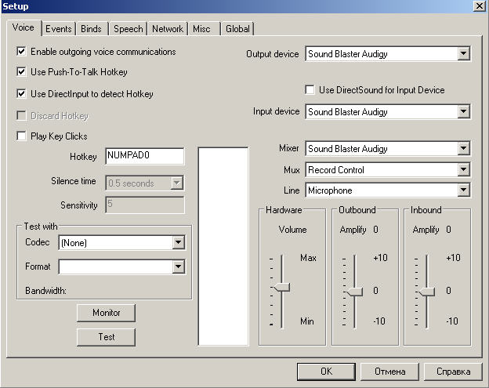Open the Line Microphone dropdown
The height and width of the screenshot is (388, 489).
pos(463,190)
